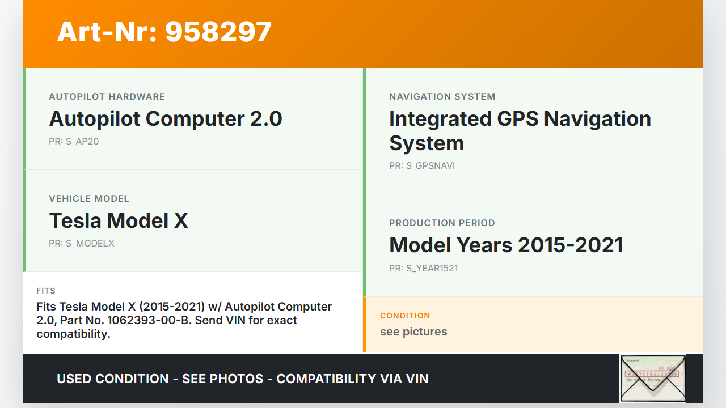The height and width of the screenshot is (408, 726).
Task: Click the PRODUCTION PERIOD label
Action: (x=442, y=223)
